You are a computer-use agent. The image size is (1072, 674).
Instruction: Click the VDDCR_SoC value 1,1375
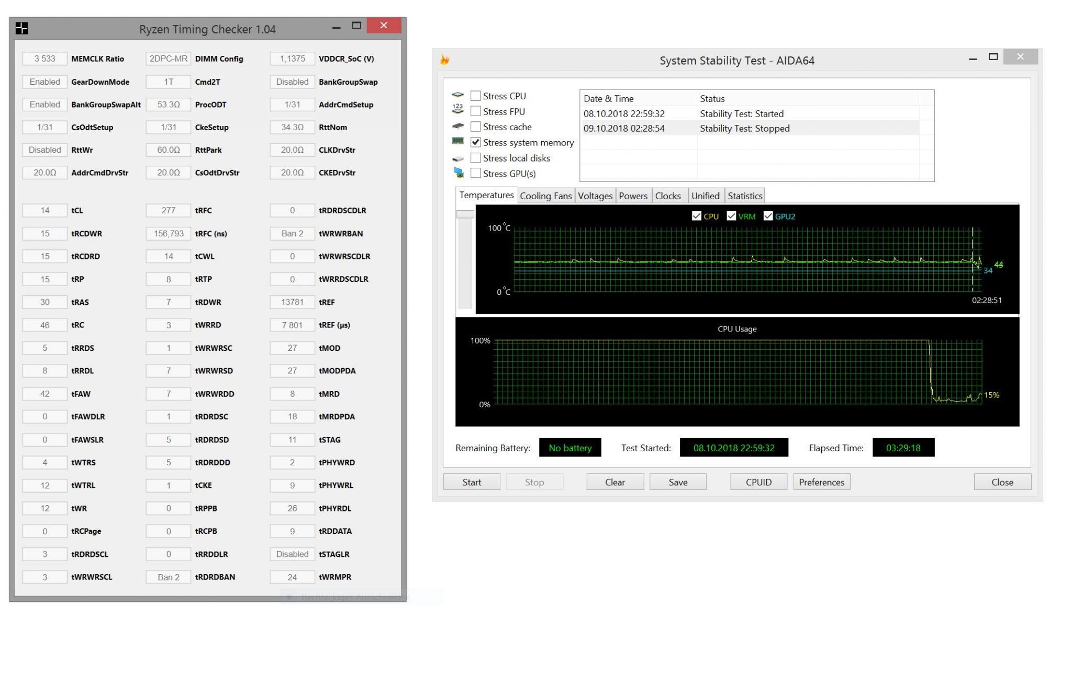tap(292, 59)
